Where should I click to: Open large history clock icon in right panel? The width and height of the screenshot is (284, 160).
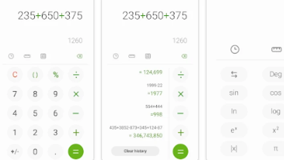(x=235, y=49)
